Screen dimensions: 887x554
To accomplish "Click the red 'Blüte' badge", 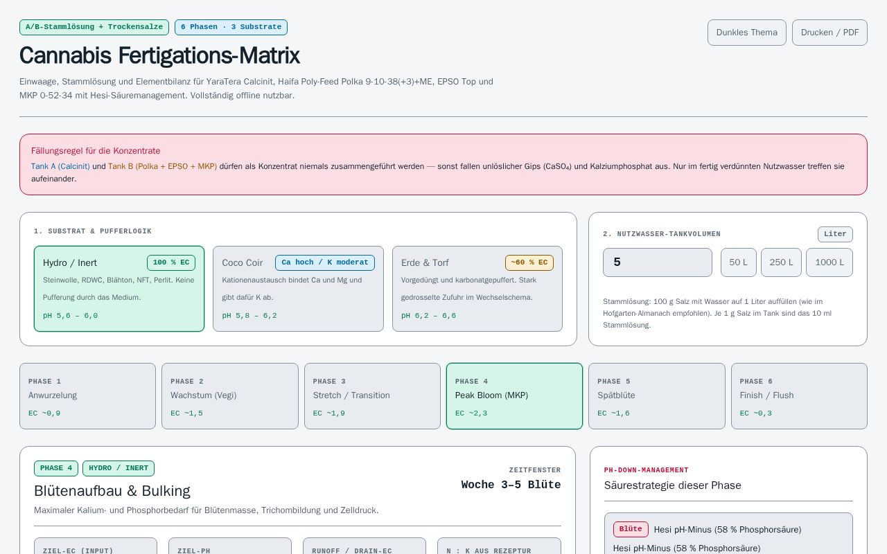I will point(631,529).
